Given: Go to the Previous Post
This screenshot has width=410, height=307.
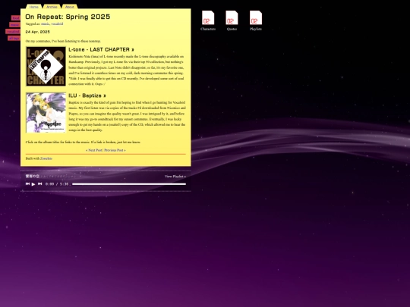Looking at the screenshot, I should click(115, 150).
